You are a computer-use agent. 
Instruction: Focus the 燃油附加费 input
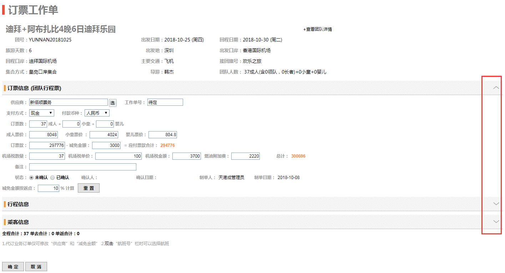point(245,156)
